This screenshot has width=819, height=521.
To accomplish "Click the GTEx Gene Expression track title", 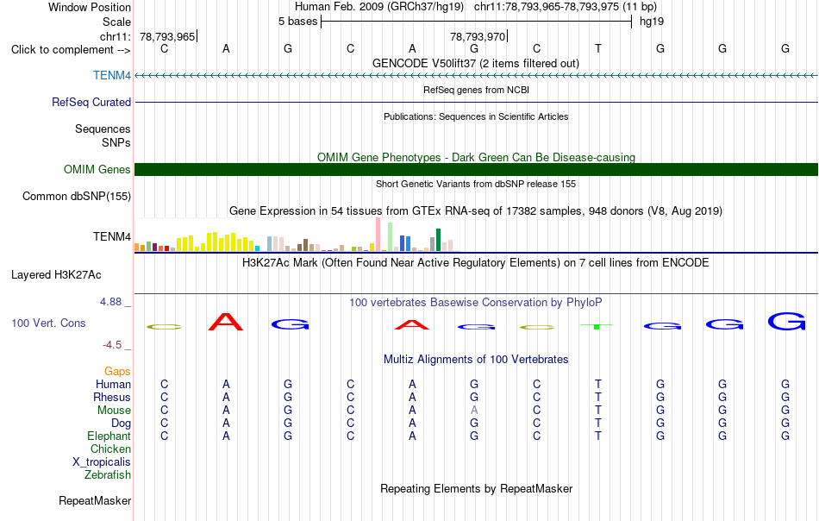I will pyautogui.click(x=476, y=210).
